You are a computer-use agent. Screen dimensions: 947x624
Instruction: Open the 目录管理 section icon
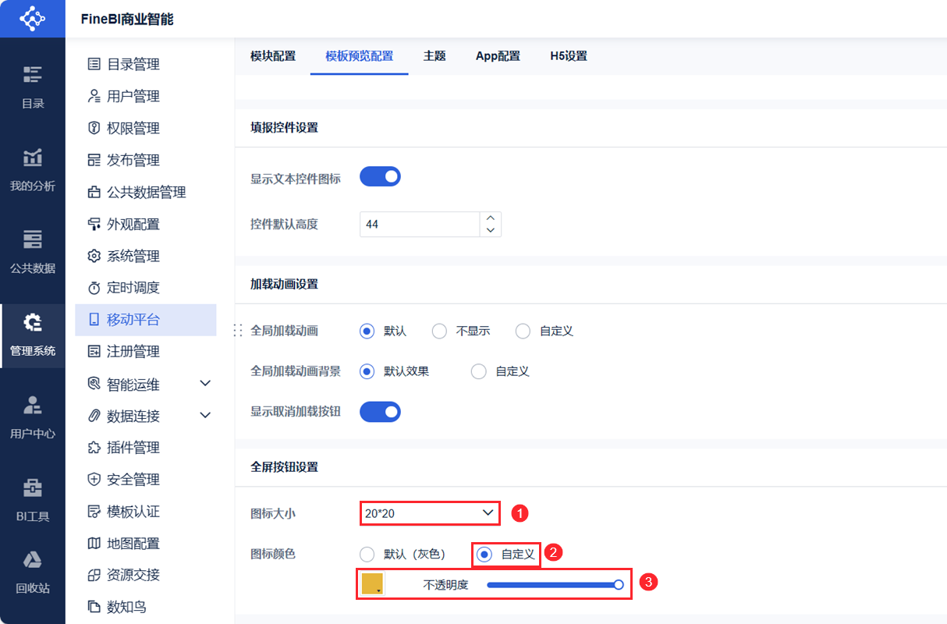(x=94, y=64)
